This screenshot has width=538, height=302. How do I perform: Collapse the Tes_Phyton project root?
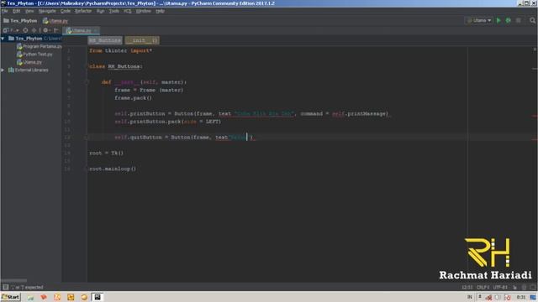pyautogui.click(x=3, y=39)
